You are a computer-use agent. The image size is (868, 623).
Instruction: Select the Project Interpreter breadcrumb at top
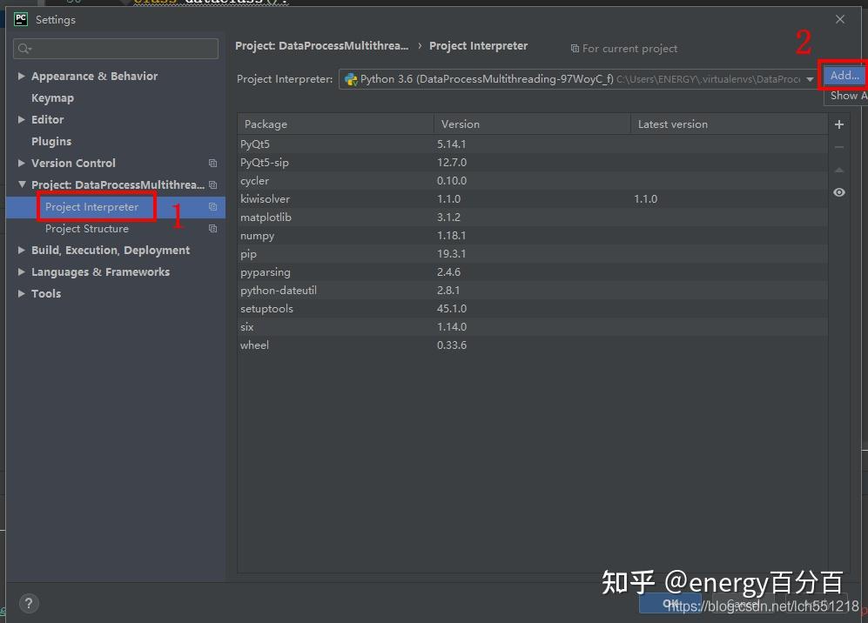pos(479,45)
